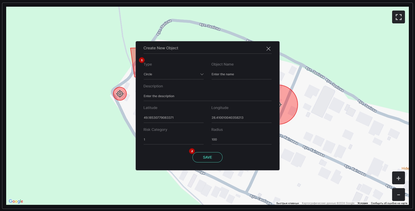This screenshot has width=415, height=211.
Task: Click Сообщить об ошибке на карте link
Action: [x=389, y=203]
